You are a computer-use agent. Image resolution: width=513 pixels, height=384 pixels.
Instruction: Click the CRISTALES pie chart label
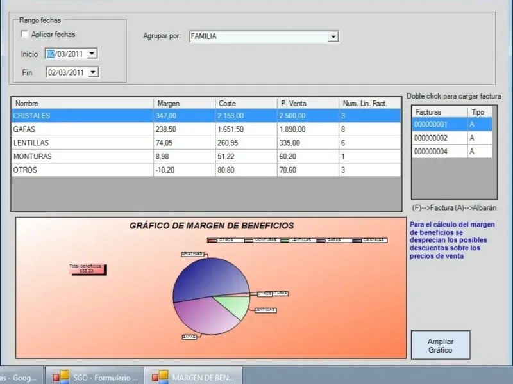pyautogui.click(x=193, y=254)
